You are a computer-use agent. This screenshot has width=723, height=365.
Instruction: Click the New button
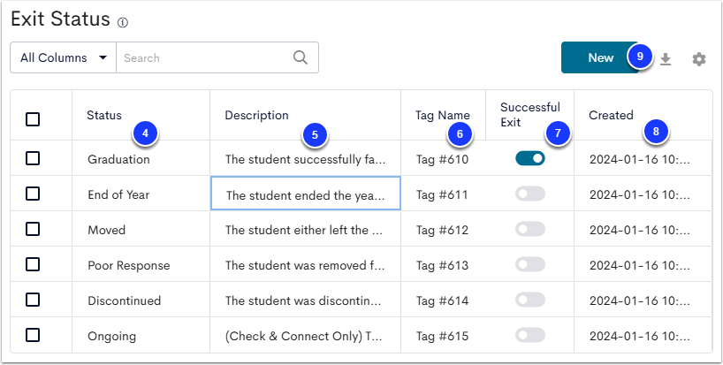coord(600,57)
